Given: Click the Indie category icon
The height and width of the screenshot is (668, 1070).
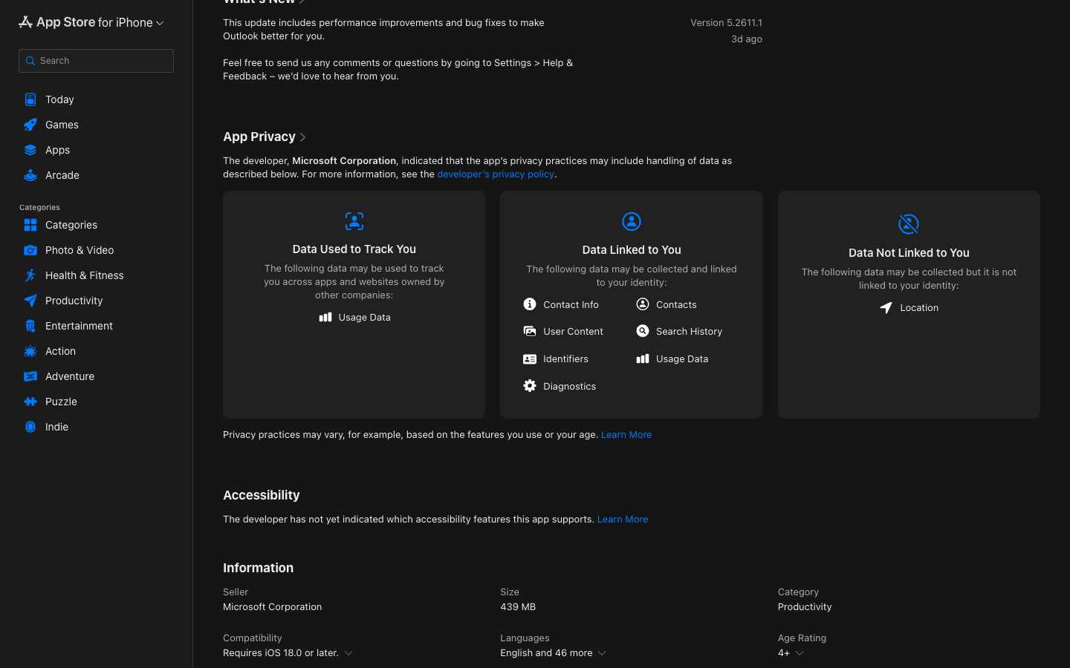Looking at the screenshot, I should 30,427.
